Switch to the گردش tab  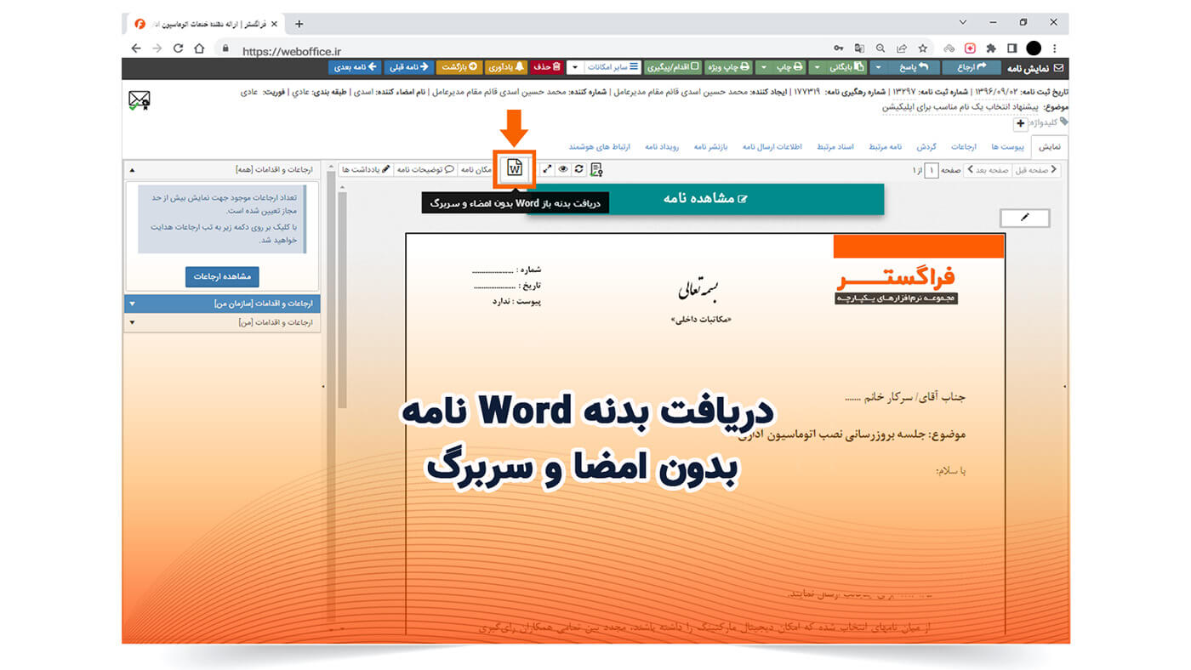pos(927,147)
